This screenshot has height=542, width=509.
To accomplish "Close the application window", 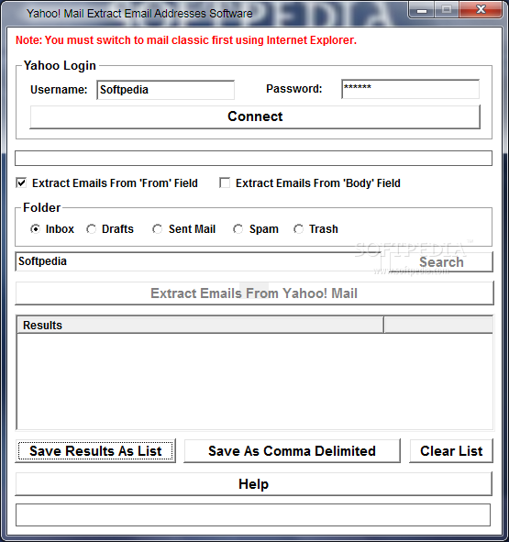I will (481, 10).
